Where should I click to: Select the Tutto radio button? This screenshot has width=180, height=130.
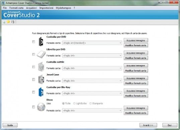pyautogui.click(x=63, y=103)
